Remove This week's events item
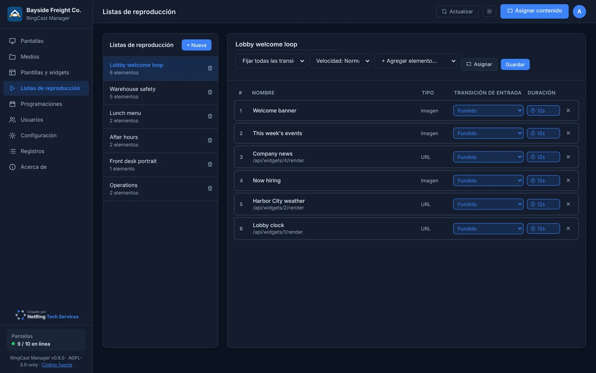The height and width of the screenshot is (373, 596). (568, 133)
